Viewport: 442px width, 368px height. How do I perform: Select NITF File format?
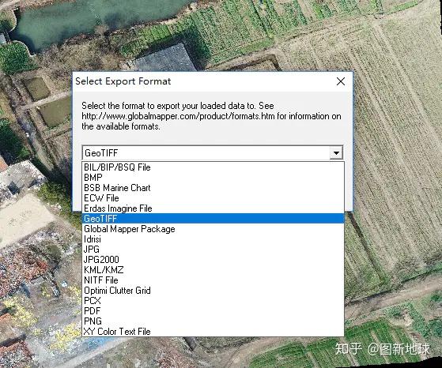point(213,280)
